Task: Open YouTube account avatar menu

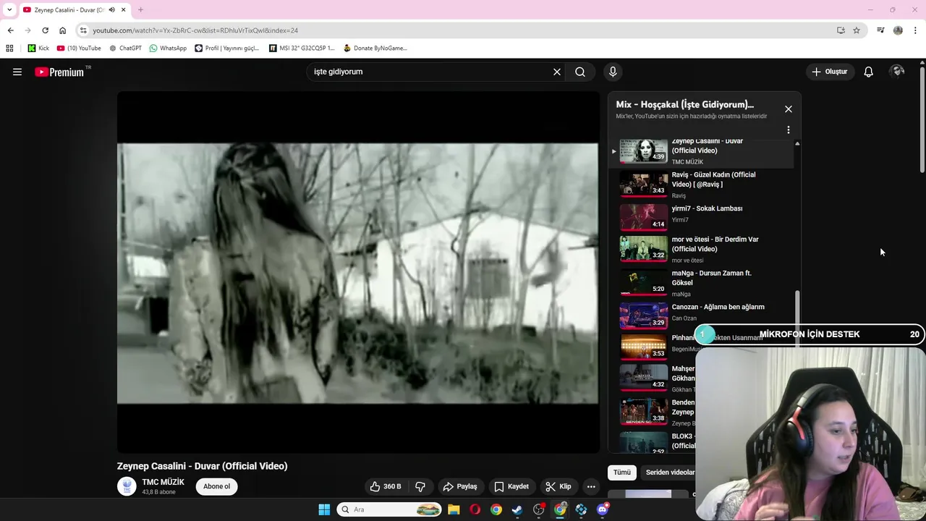Action: [x=898, y=72]
